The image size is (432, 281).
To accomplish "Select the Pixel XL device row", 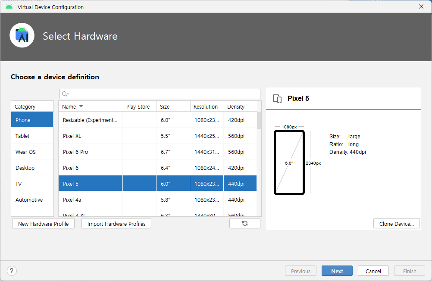I will click(158, 136).
